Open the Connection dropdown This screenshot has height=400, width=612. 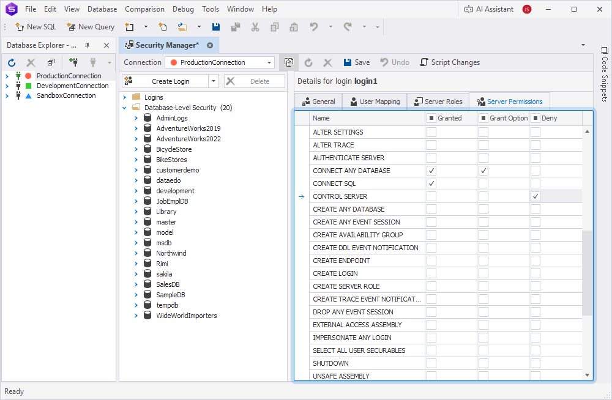click(x=267, y=62)
